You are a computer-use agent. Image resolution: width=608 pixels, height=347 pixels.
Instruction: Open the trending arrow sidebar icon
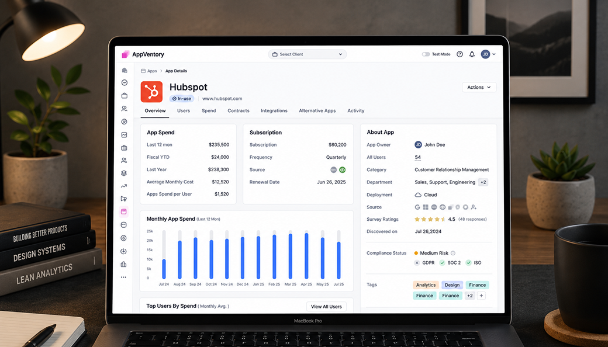tap(124, 186)
